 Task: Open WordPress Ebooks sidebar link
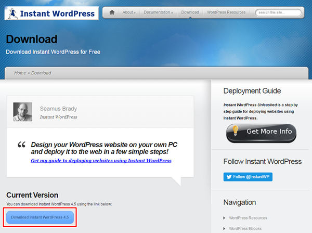245,229
